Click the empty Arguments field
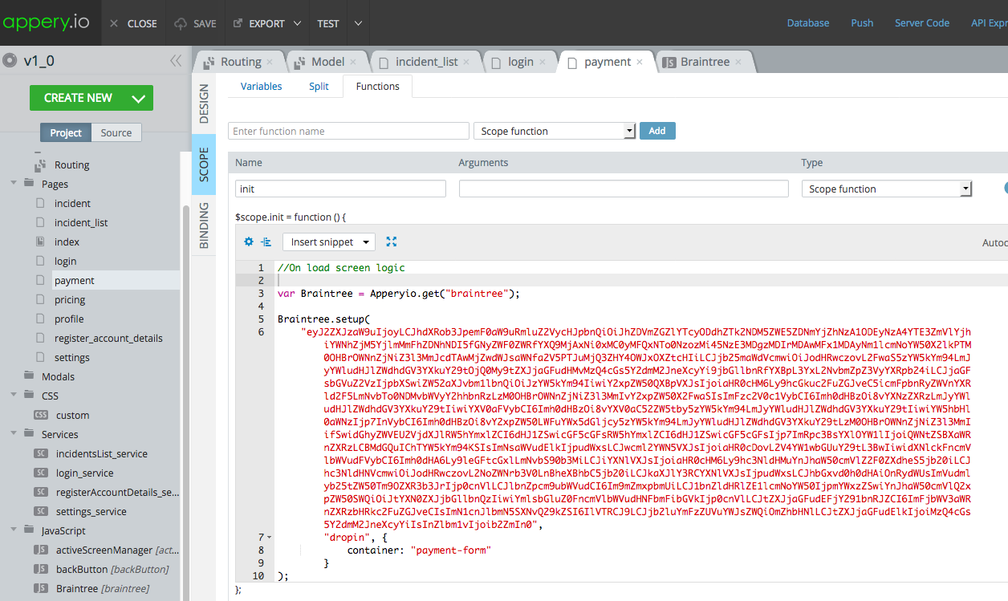Viewport: 1008px width, 601px height. coord(624,189)
